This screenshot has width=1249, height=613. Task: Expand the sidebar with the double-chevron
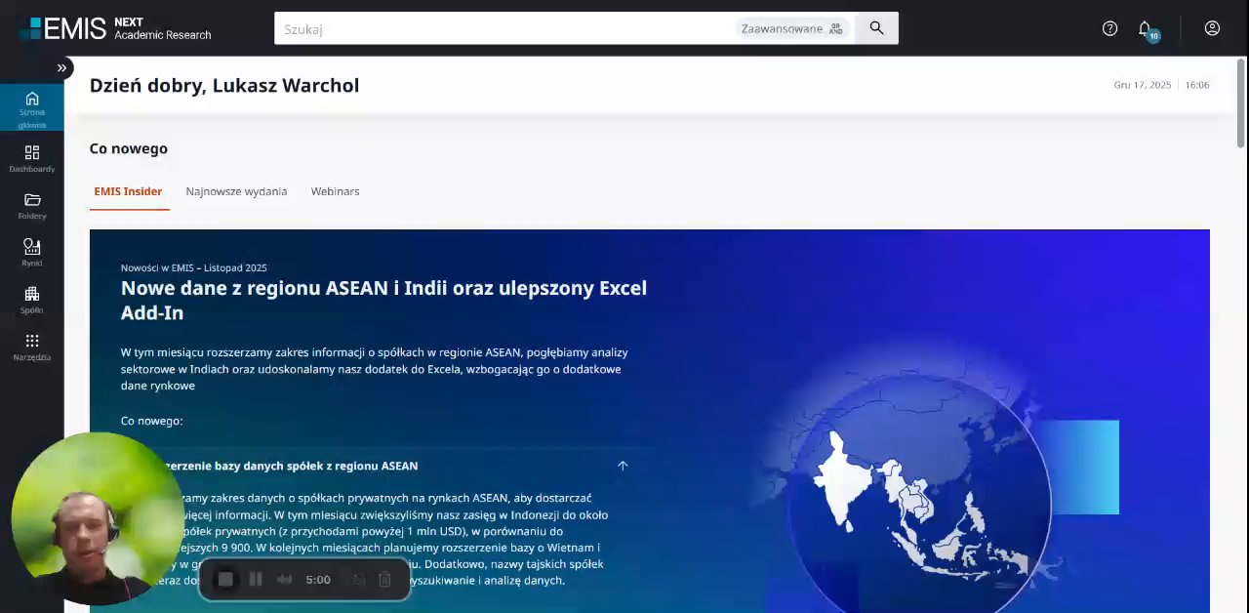click(61, 67)
